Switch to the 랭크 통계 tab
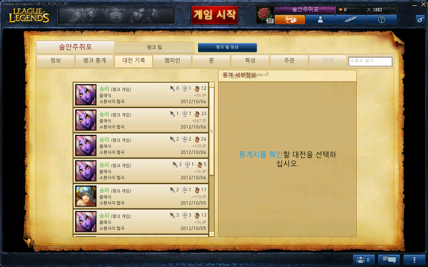The width and height of the screenshot is (428, 267). [x=94, y=61]
